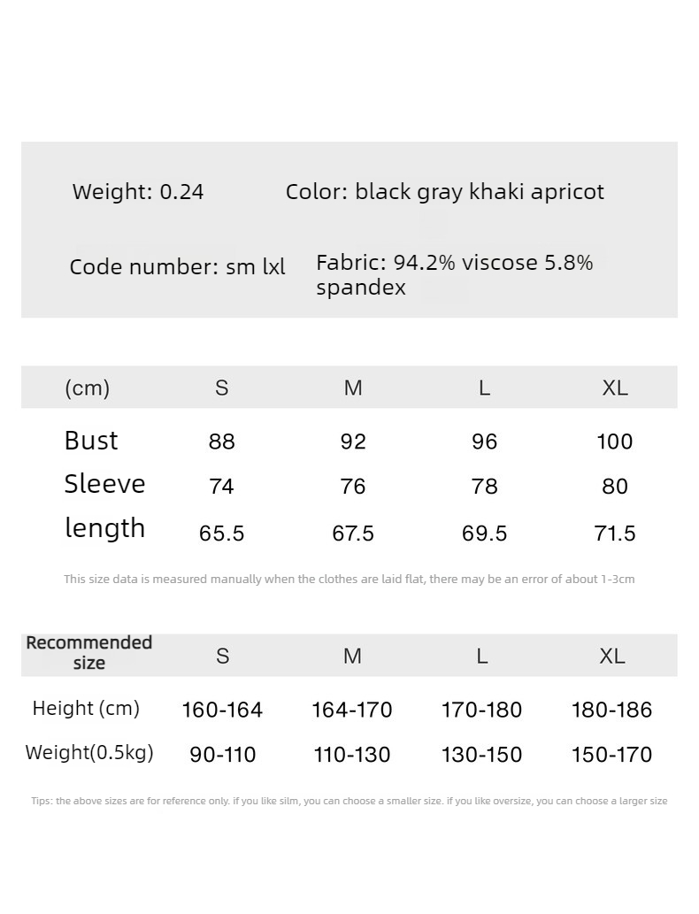Click the Code number: sm lxl text

(x=177, y=267)
